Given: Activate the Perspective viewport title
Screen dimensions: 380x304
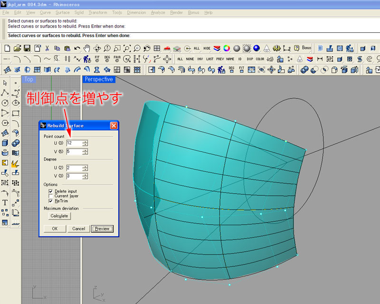Looking at the screenshot, I should [x=99, y=79].
